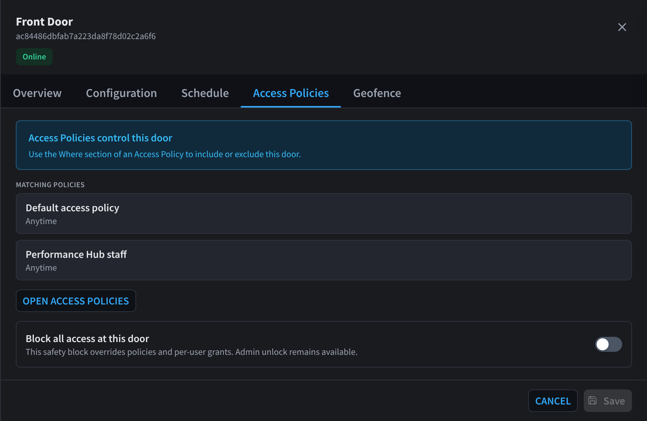Select the door ID ac84486dbfab7a223da8f78d02c2a6f6
Image resolution: width=647 pixels, height=421 pixels.
click(86, 36)
